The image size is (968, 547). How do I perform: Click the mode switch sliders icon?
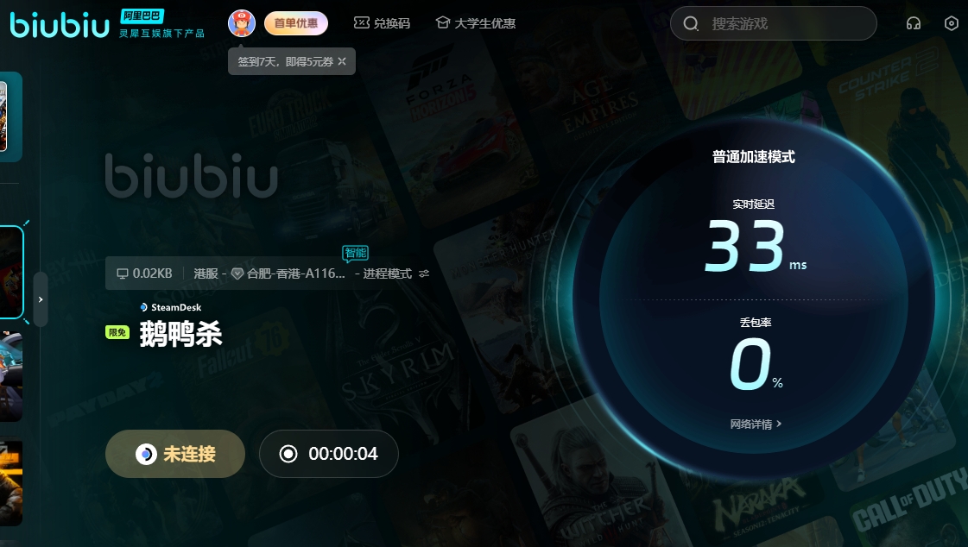[424, 273]
